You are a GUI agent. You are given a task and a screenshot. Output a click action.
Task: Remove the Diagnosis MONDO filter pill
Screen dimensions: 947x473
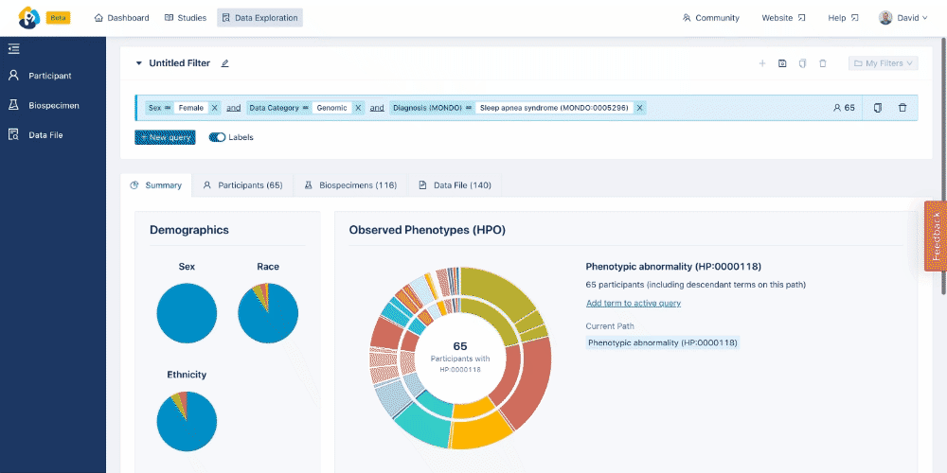click(x=639, y=108)
